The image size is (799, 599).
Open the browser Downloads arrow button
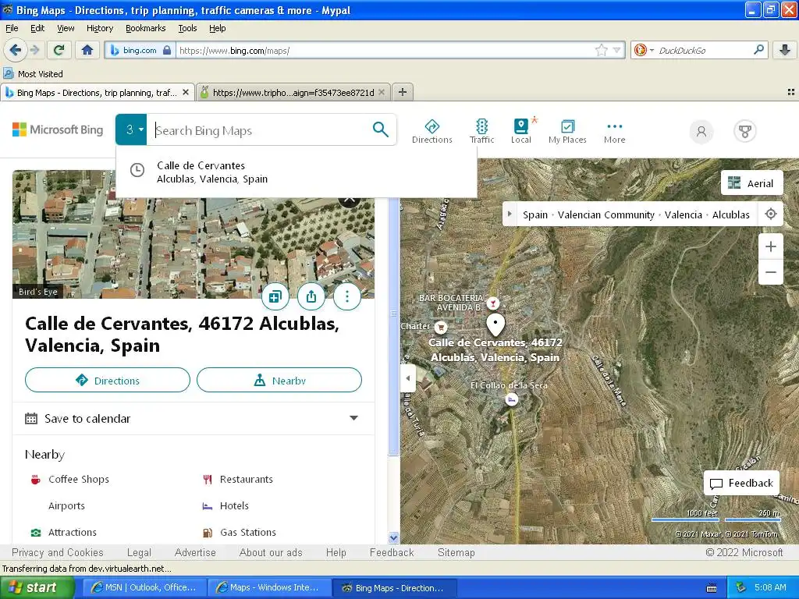pyautogui.click(x=785, y=50)
